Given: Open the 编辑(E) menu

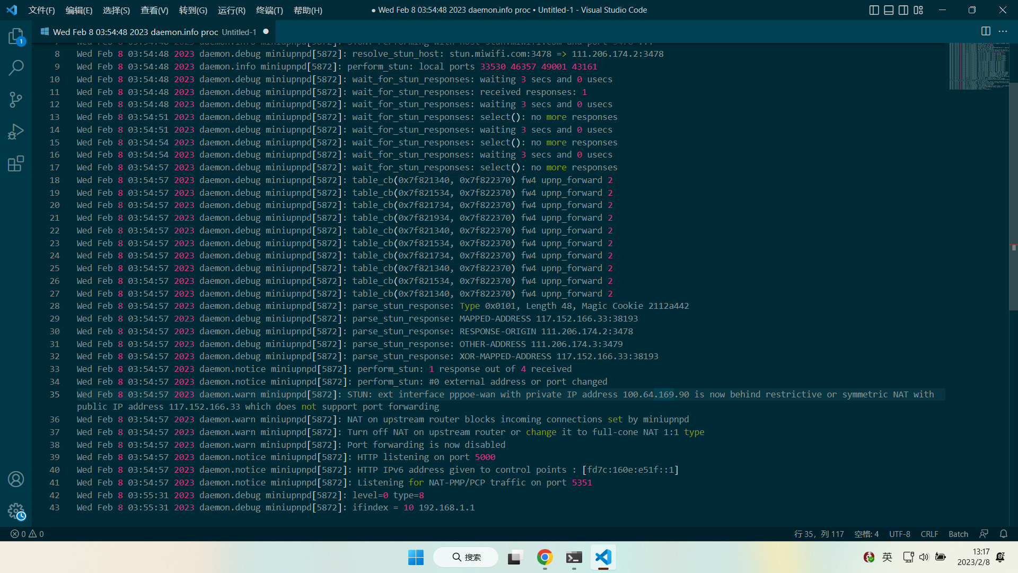Looking at the screenshot, I should click(79, 10).
